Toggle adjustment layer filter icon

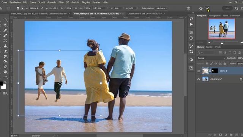pos(225,53)
